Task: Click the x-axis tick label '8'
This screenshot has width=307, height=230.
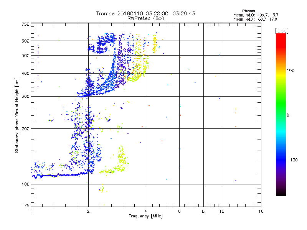Action: (x=203, y=211)
